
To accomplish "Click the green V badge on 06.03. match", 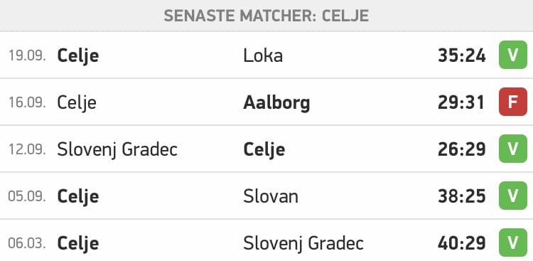I will 512,243.
